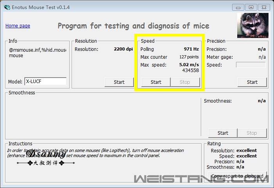Start the Resolution test

pos(119,82)
